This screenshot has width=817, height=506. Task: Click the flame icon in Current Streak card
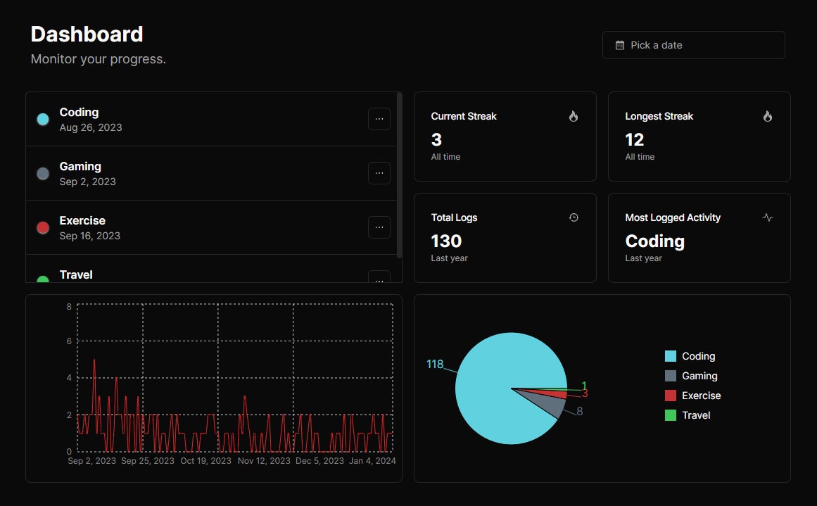pos(574,117)
